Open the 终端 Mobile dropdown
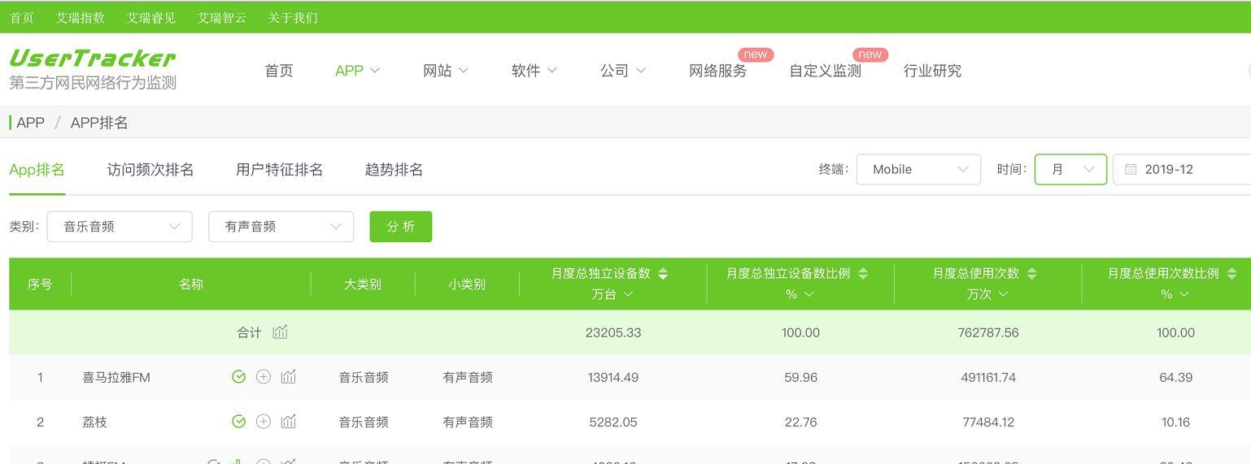The width and height of the screenshot is (1251, 464). (918, 169)
